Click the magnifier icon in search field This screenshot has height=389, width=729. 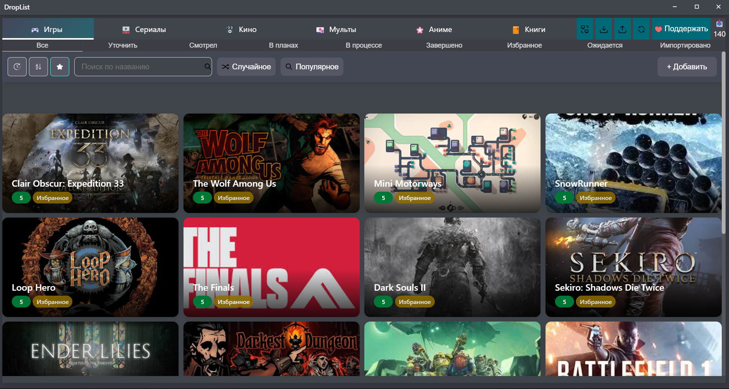pyautogui.click(x=207, y=67)
